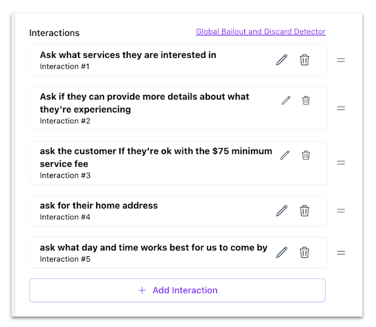Edit Interaction #5 with the pencil icon
The width and height of the screenshot is (376, 327).
281,252
